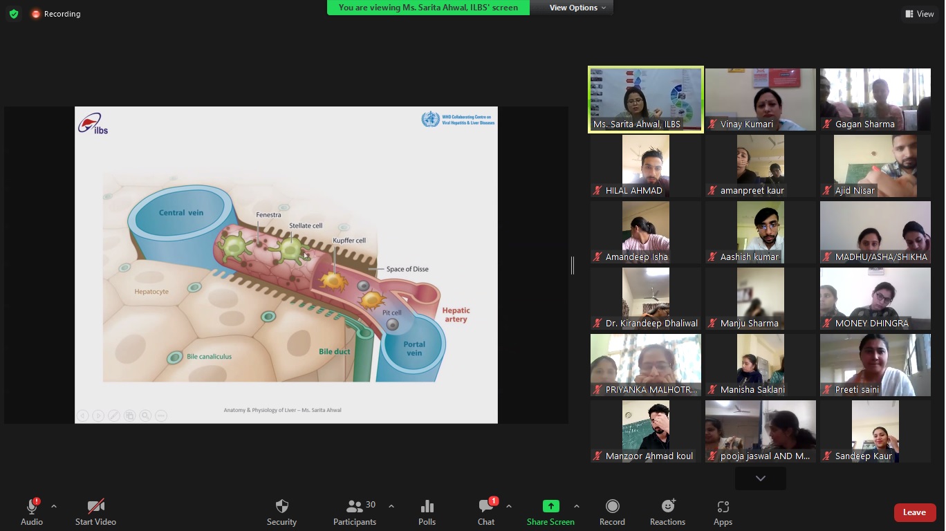The width and height of the screenshot is (946, 531).
Task: Select Ajid Nisar's video tile
Action: (x=875, y=166)
